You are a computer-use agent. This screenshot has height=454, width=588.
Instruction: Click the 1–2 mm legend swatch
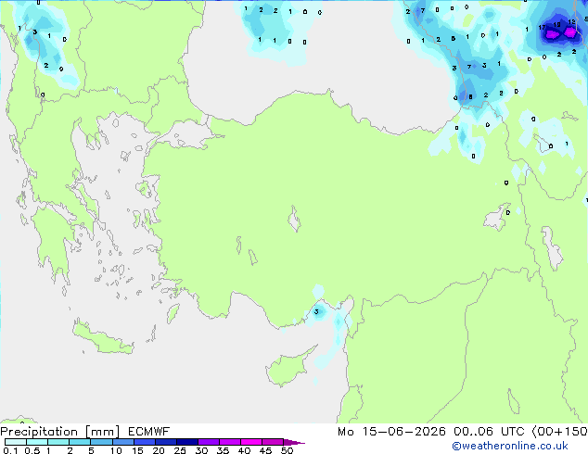coord(58,442)
